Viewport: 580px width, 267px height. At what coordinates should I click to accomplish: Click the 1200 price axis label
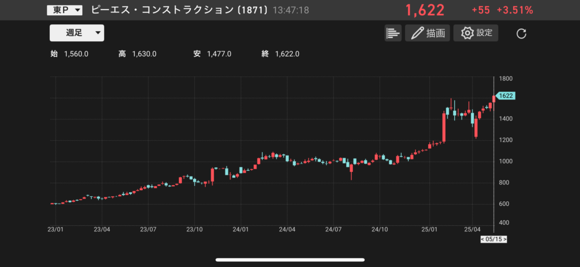point(505,140)
